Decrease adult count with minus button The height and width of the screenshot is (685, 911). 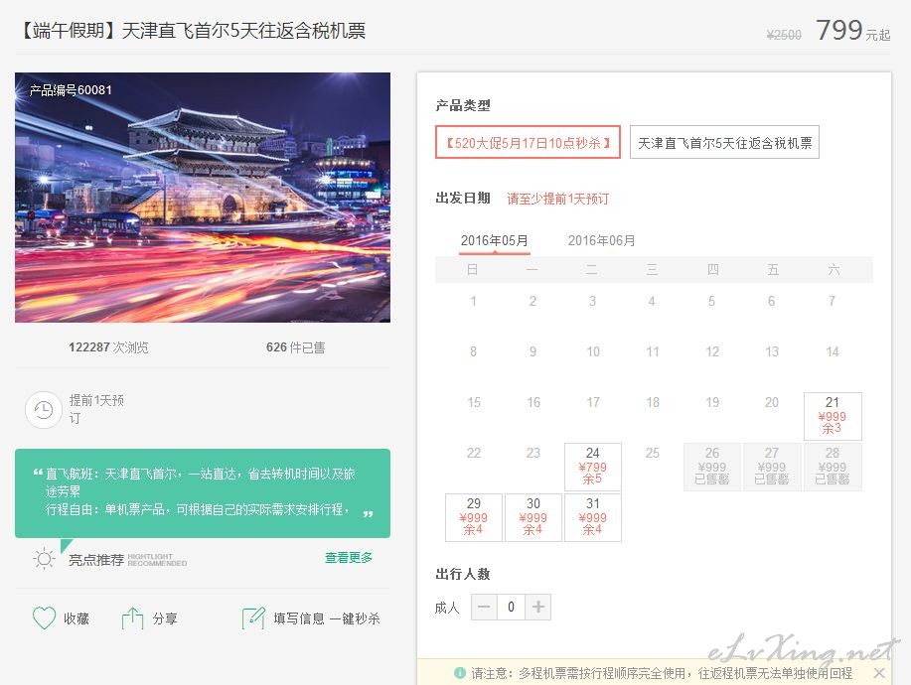click(484, 608)
